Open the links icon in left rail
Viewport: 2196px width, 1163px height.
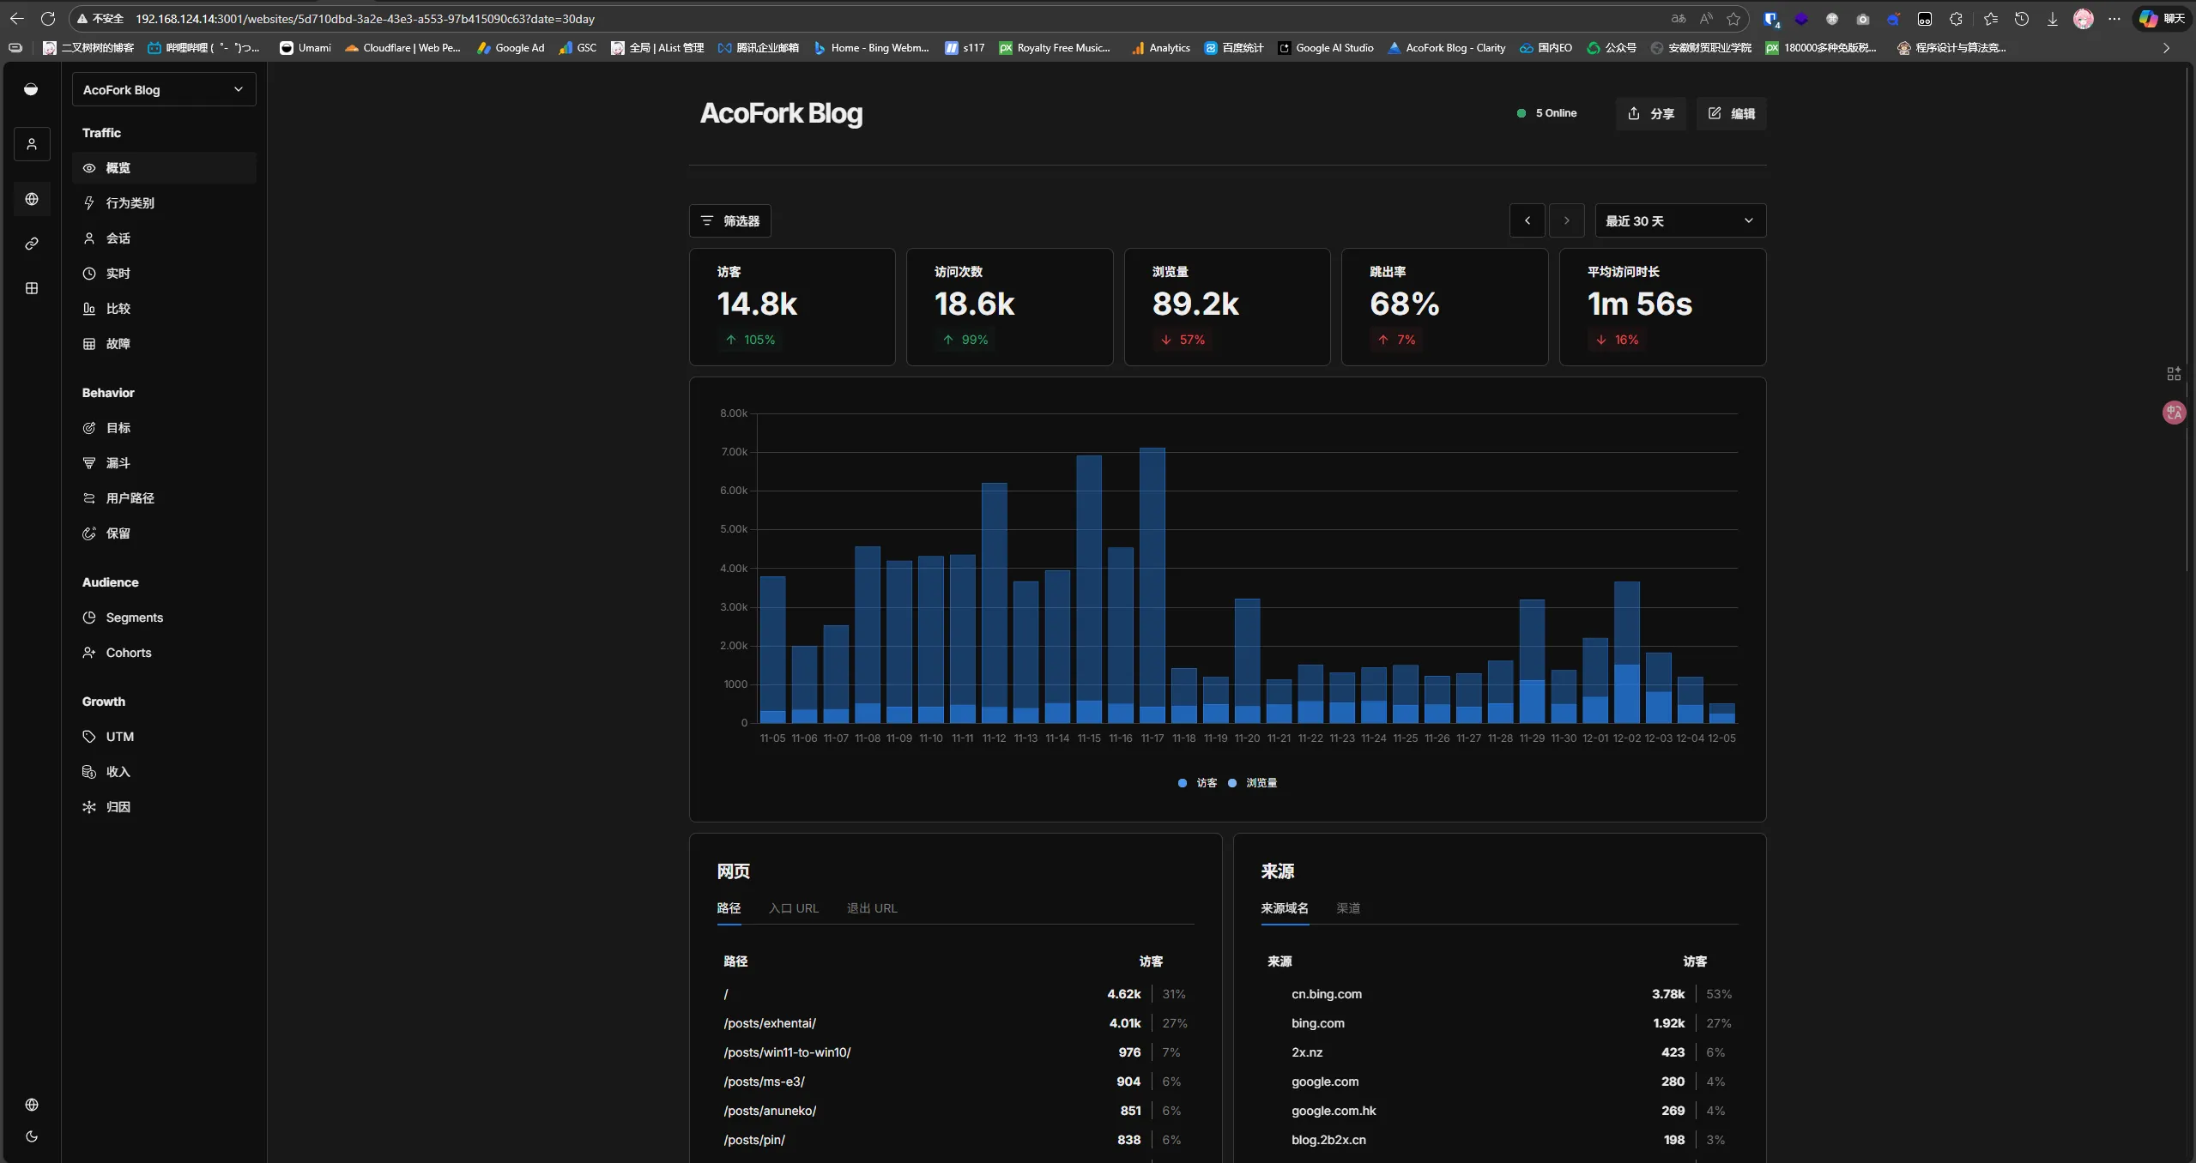(32, 244)
